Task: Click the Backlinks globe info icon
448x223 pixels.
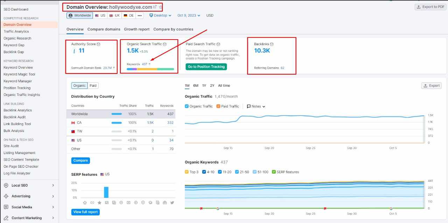Action: 272,44
